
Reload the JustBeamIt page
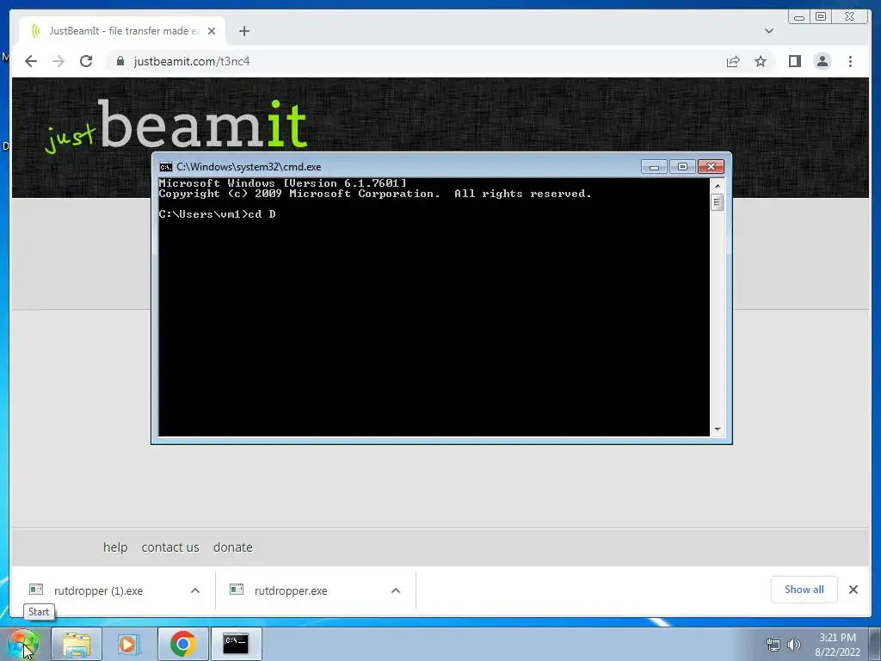pos(86,61)
